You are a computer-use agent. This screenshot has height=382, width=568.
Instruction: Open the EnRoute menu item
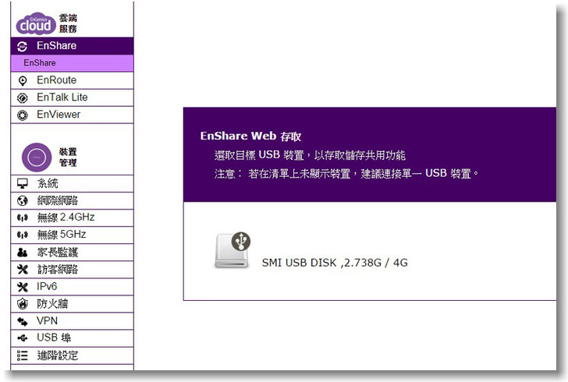pos(72,80)
